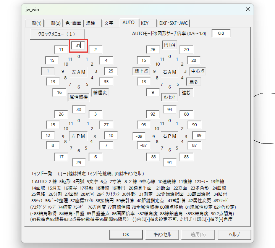
Task: Click the クロックメニュー (1) button
Action: pos(58,34)
